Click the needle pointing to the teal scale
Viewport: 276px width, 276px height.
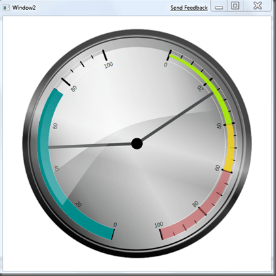(x=90, y=146)
